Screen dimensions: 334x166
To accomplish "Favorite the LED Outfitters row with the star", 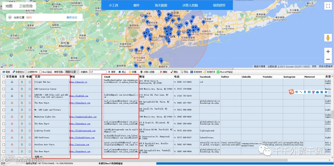I will [x=30, y=138].
